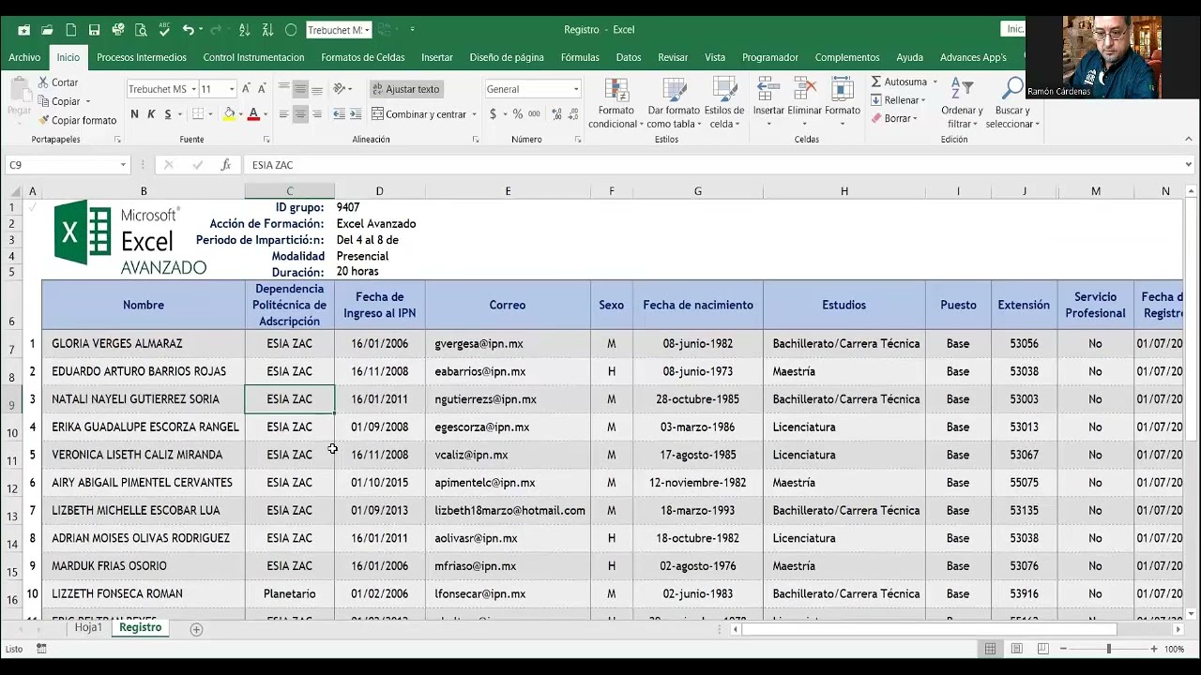Open Buscar y seleccionar dropdown

[x=1012, y=103]
